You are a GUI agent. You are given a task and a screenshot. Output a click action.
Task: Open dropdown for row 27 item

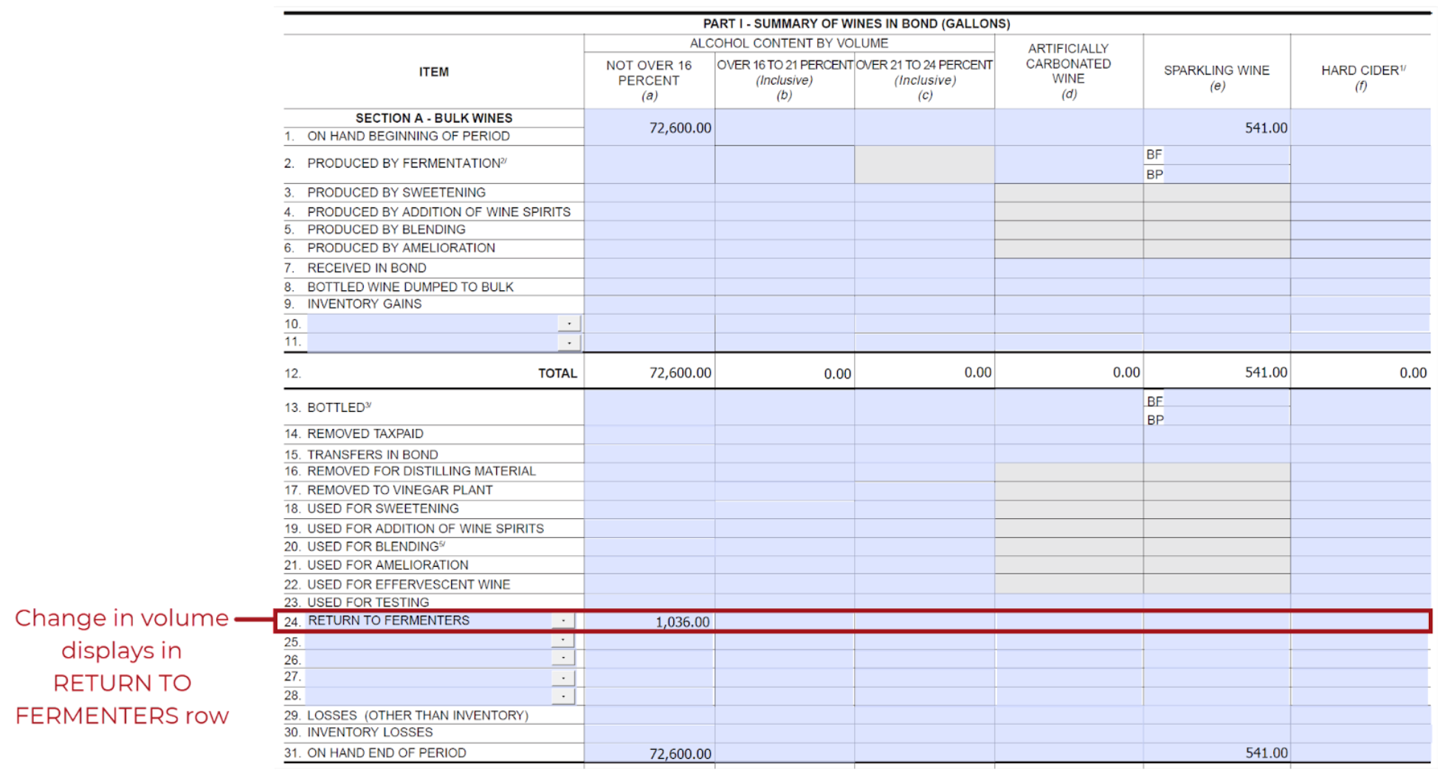pyautogui.click(x=563, y=678)
